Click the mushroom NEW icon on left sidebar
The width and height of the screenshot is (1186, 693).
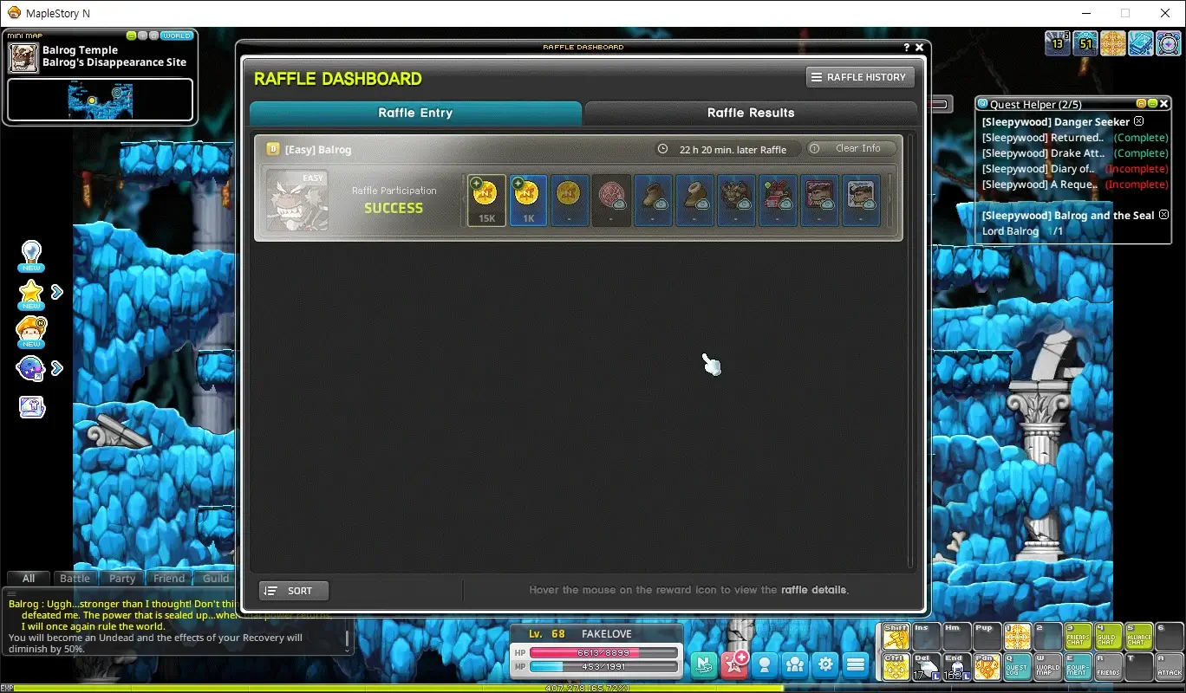(x=32, y=332)
